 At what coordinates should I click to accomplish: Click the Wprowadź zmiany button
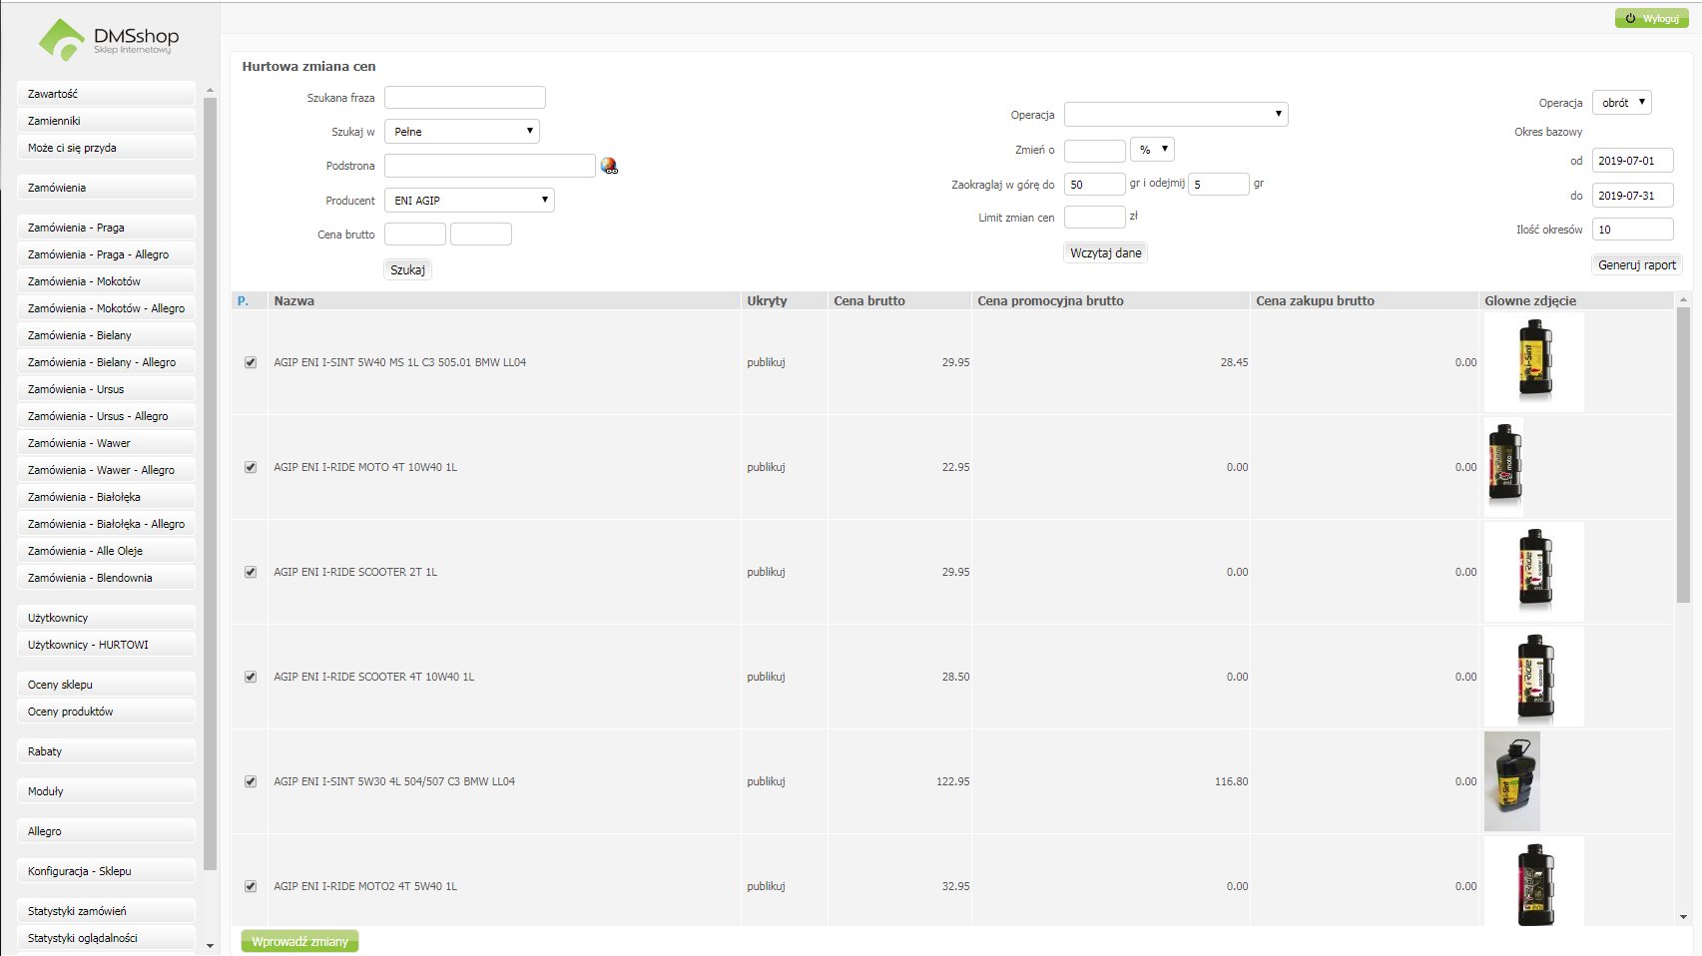point(299,941)
